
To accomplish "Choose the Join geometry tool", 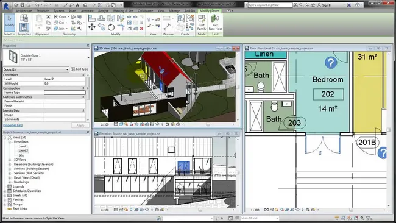I will click(59, 29).
